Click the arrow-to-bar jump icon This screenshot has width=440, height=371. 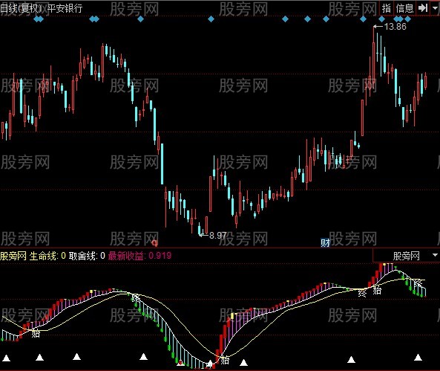click(422, 8)
